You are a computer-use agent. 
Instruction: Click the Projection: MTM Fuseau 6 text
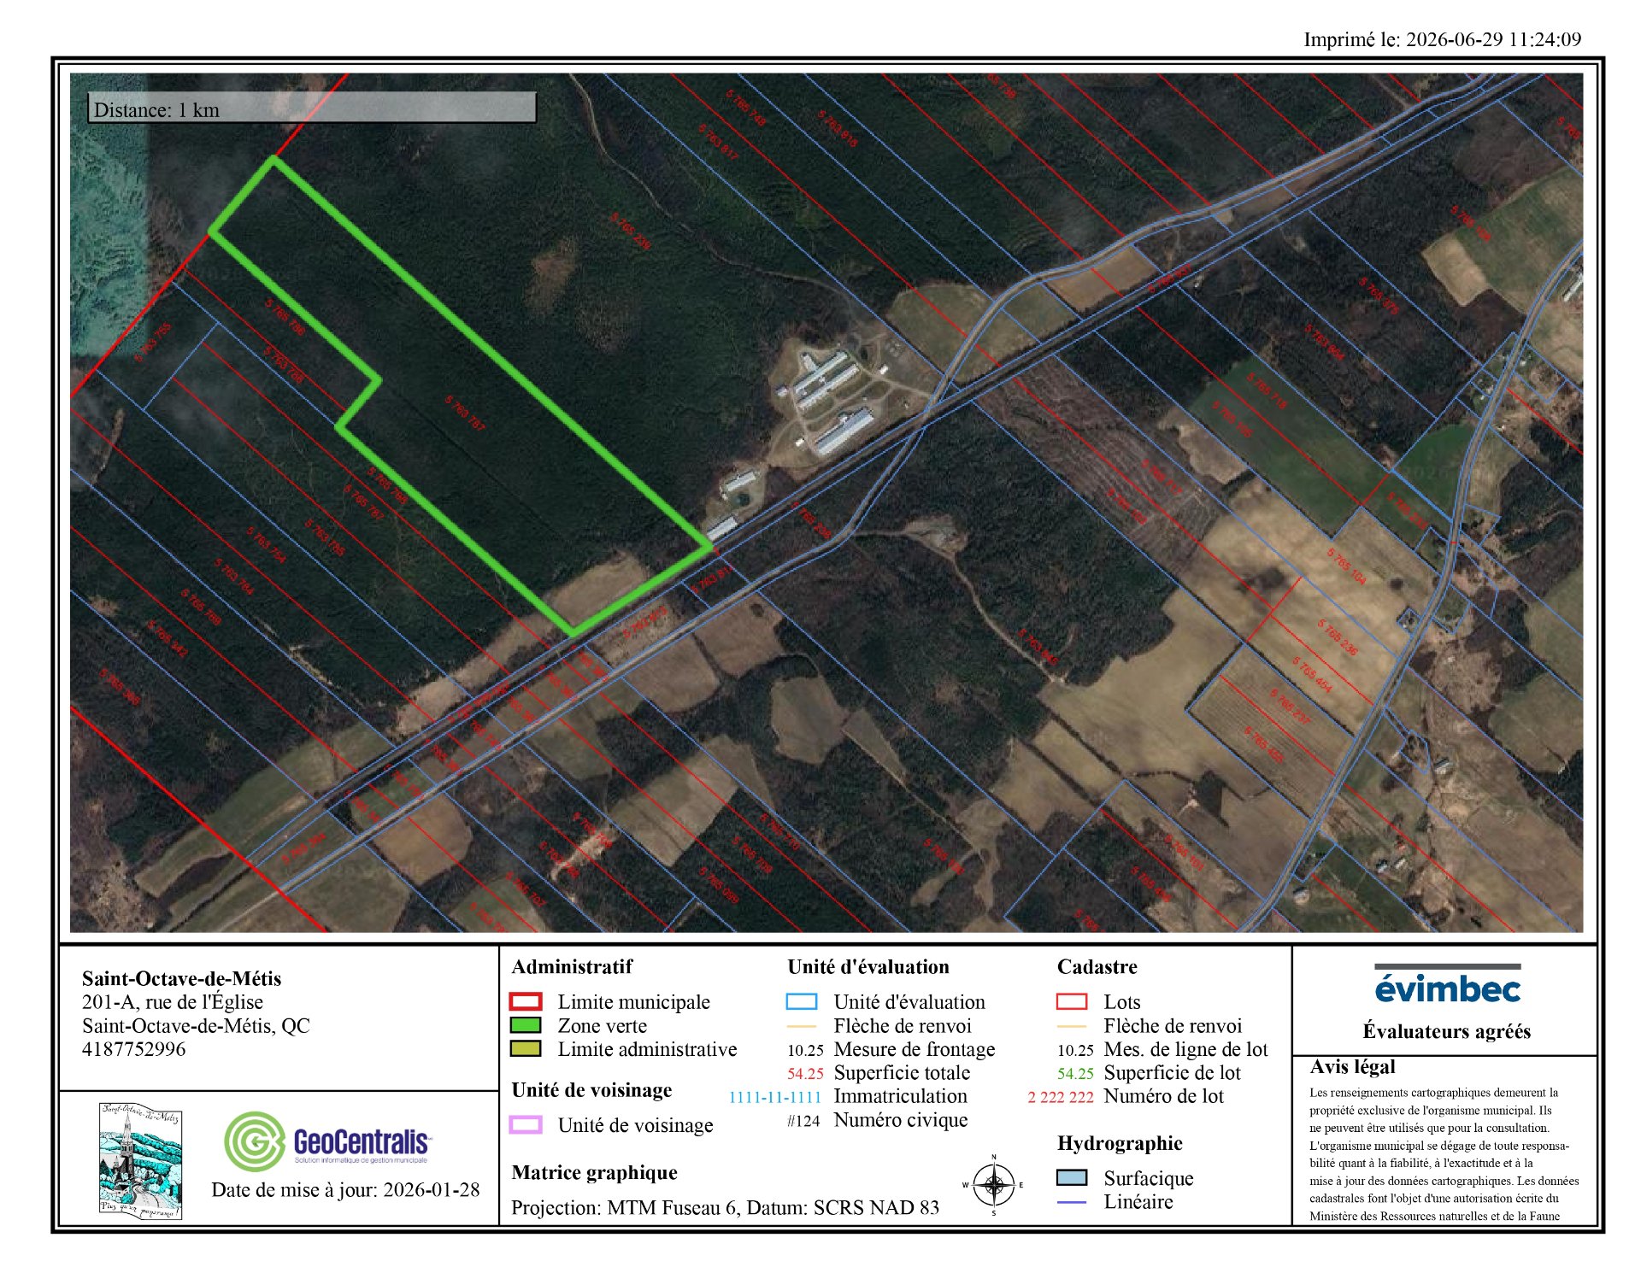(x=725, y=1207)
